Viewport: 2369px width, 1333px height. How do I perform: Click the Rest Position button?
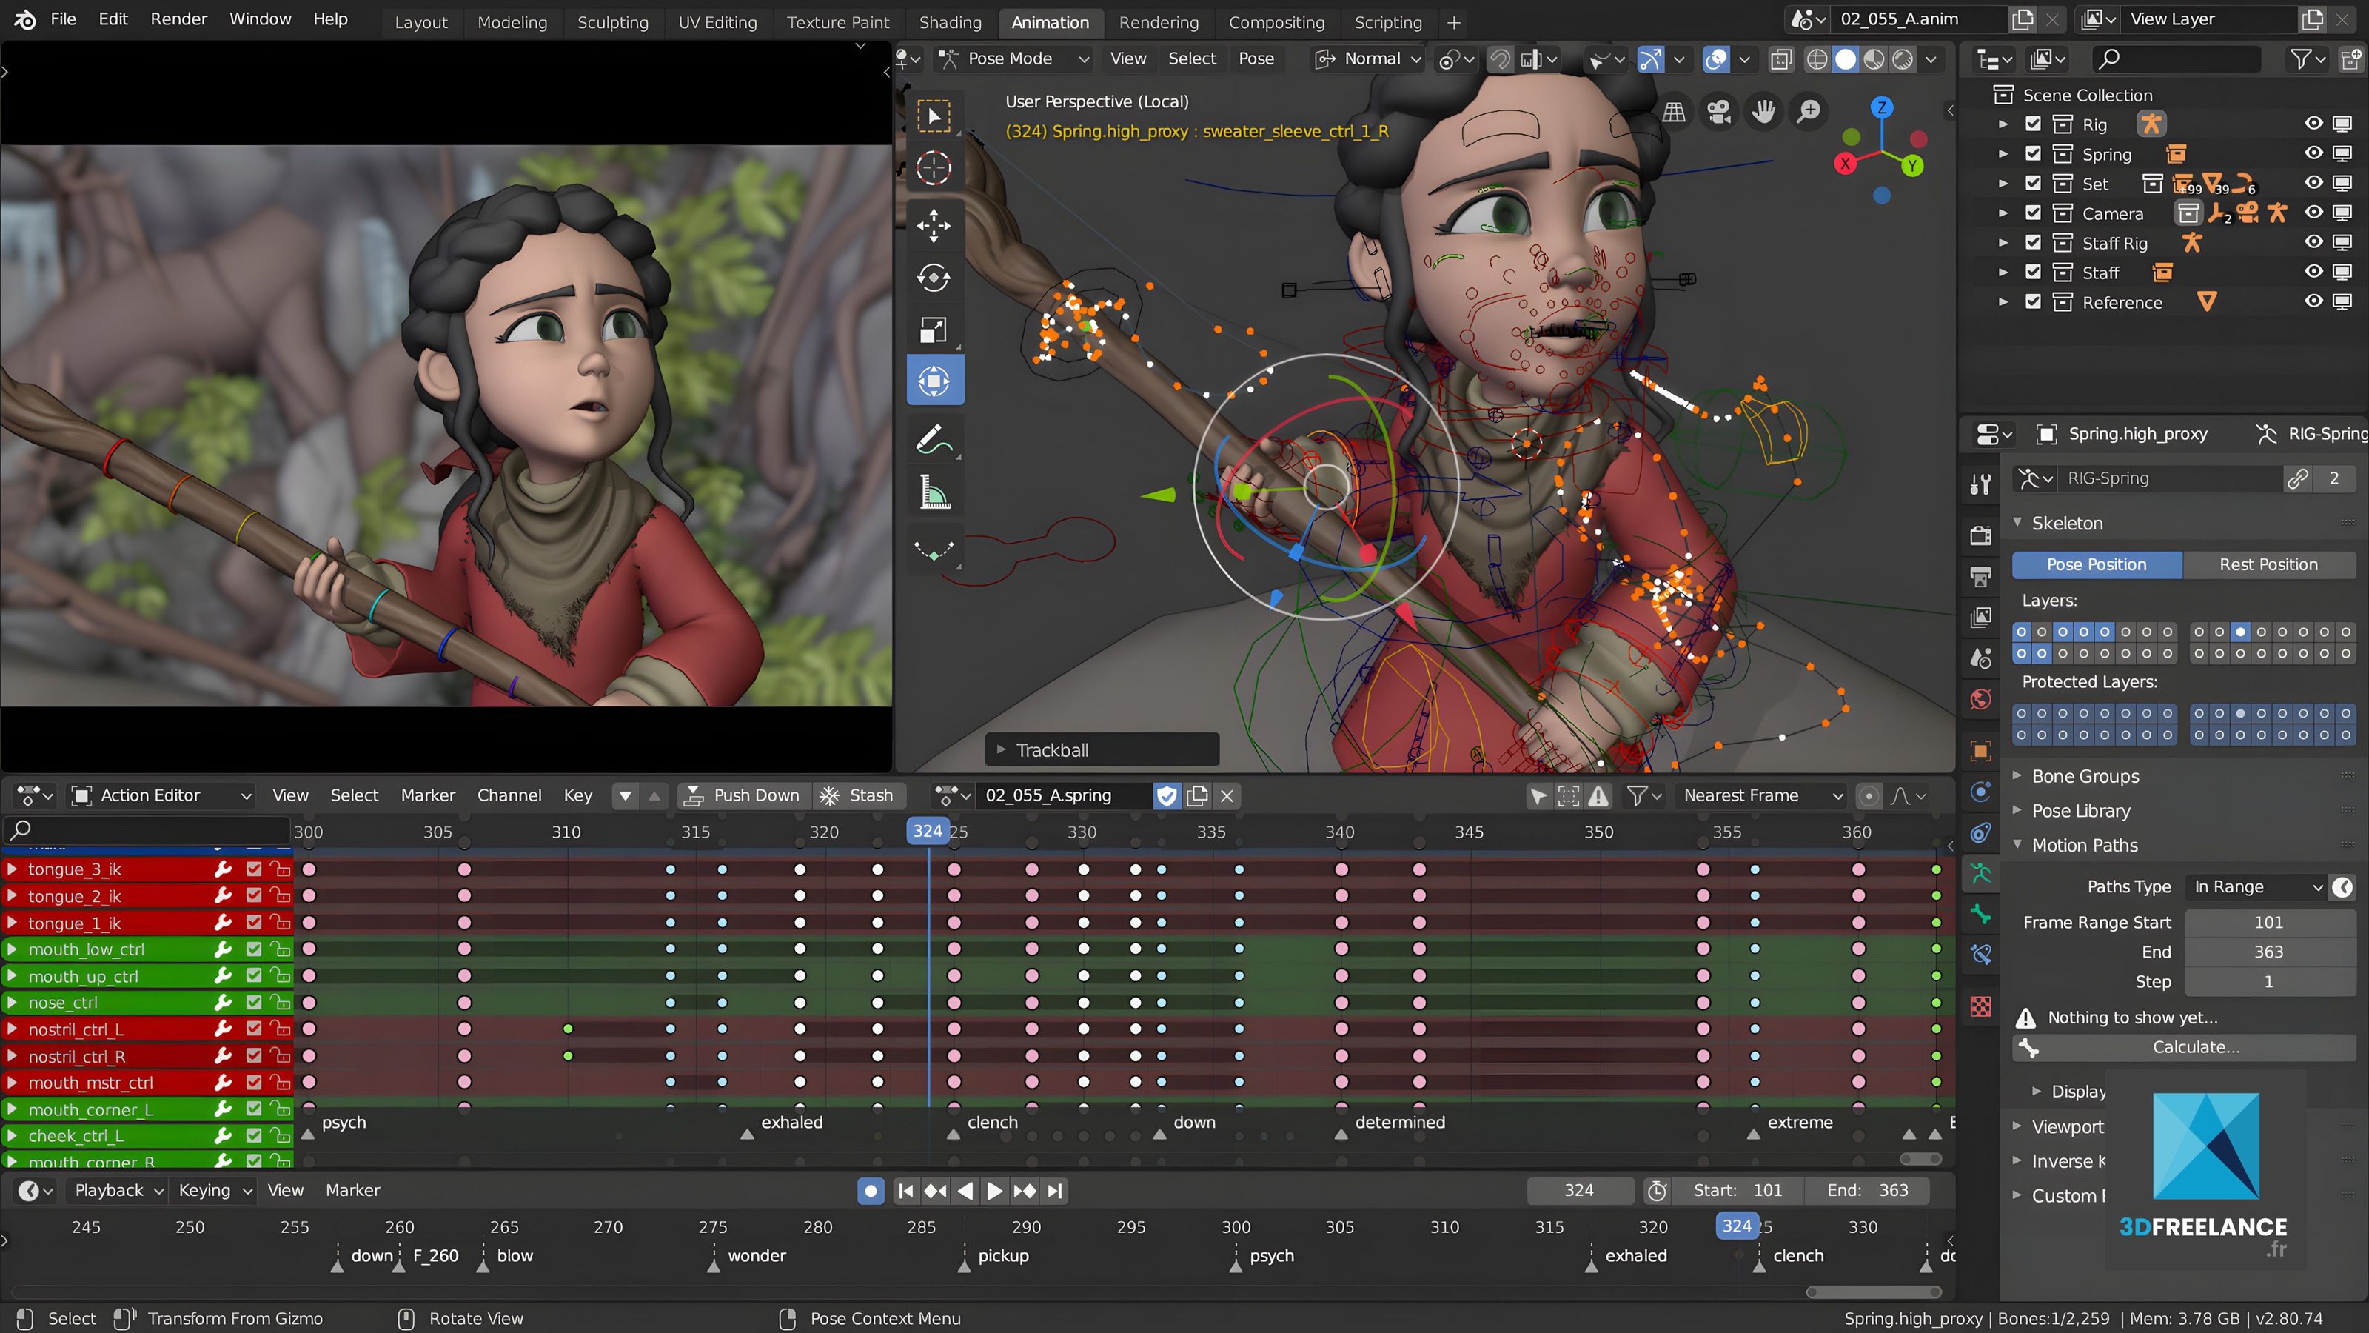tap(2268, 565)
